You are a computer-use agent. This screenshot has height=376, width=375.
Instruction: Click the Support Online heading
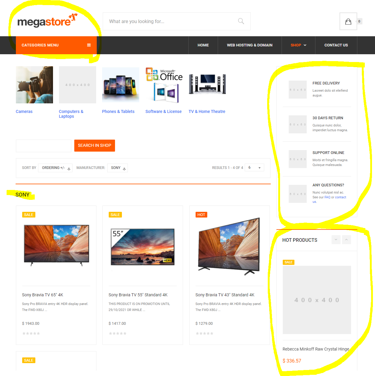329,153
